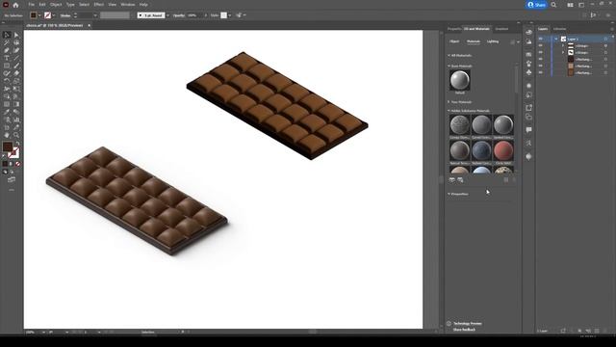Viewport: 616px width, 347px height.
Task: Collapse the All Materials section
Action: point(449,56)
